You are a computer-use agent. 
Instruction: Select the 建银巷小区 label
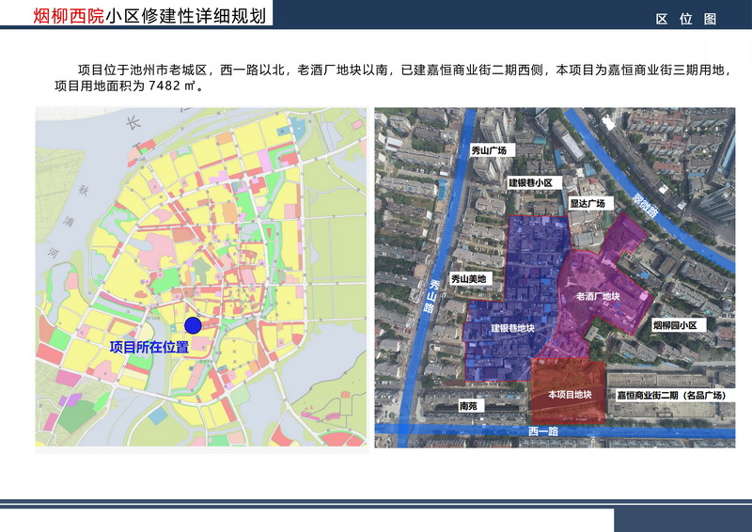535,182
